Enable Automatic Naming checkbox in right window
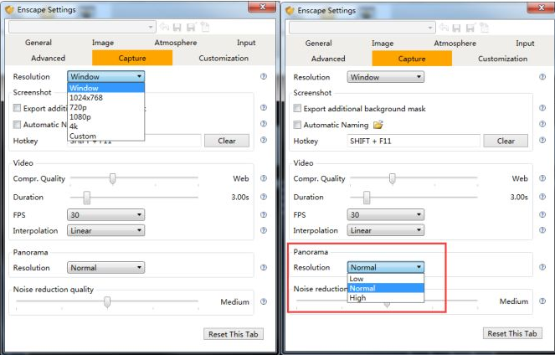 click(x=297, y=125)
